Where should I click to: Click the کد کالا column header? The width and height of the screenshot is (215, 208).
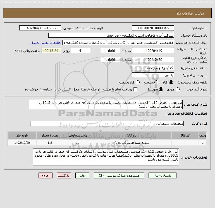[x=185, y=135]
